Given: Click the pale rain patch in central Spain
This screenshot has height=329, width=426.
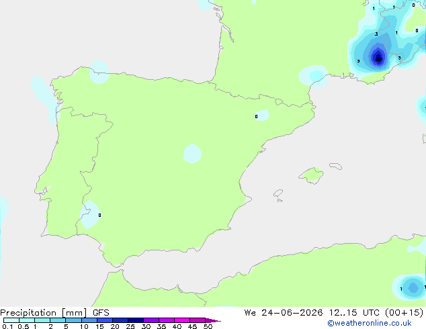Looking at the screenshot, I should 192,154.
